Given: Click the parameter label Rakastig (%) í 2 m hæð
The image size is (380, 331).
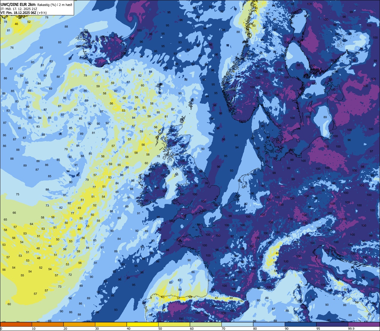Looking at the screenshot, I should point(55,5).
